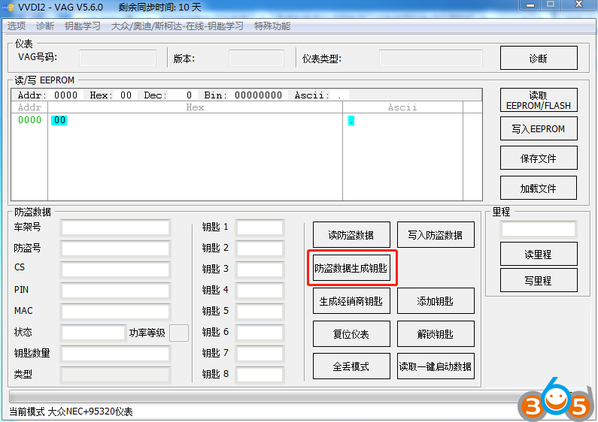Click the 诊断 button in 仪表 section
The height and width of the screenshot is (422, 598).
click(538, 59)
